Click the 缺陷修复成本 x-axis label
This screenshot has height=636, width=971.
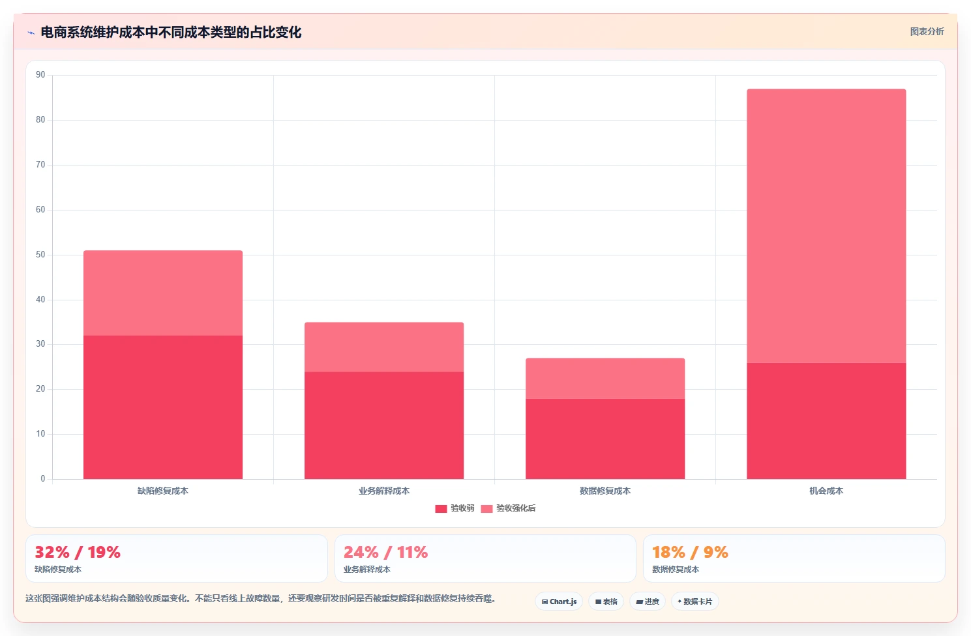[x=163, y=491]
